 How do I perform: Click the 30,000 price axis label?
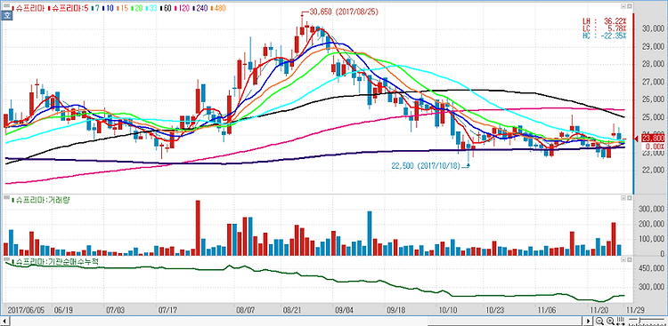point(653,29)
